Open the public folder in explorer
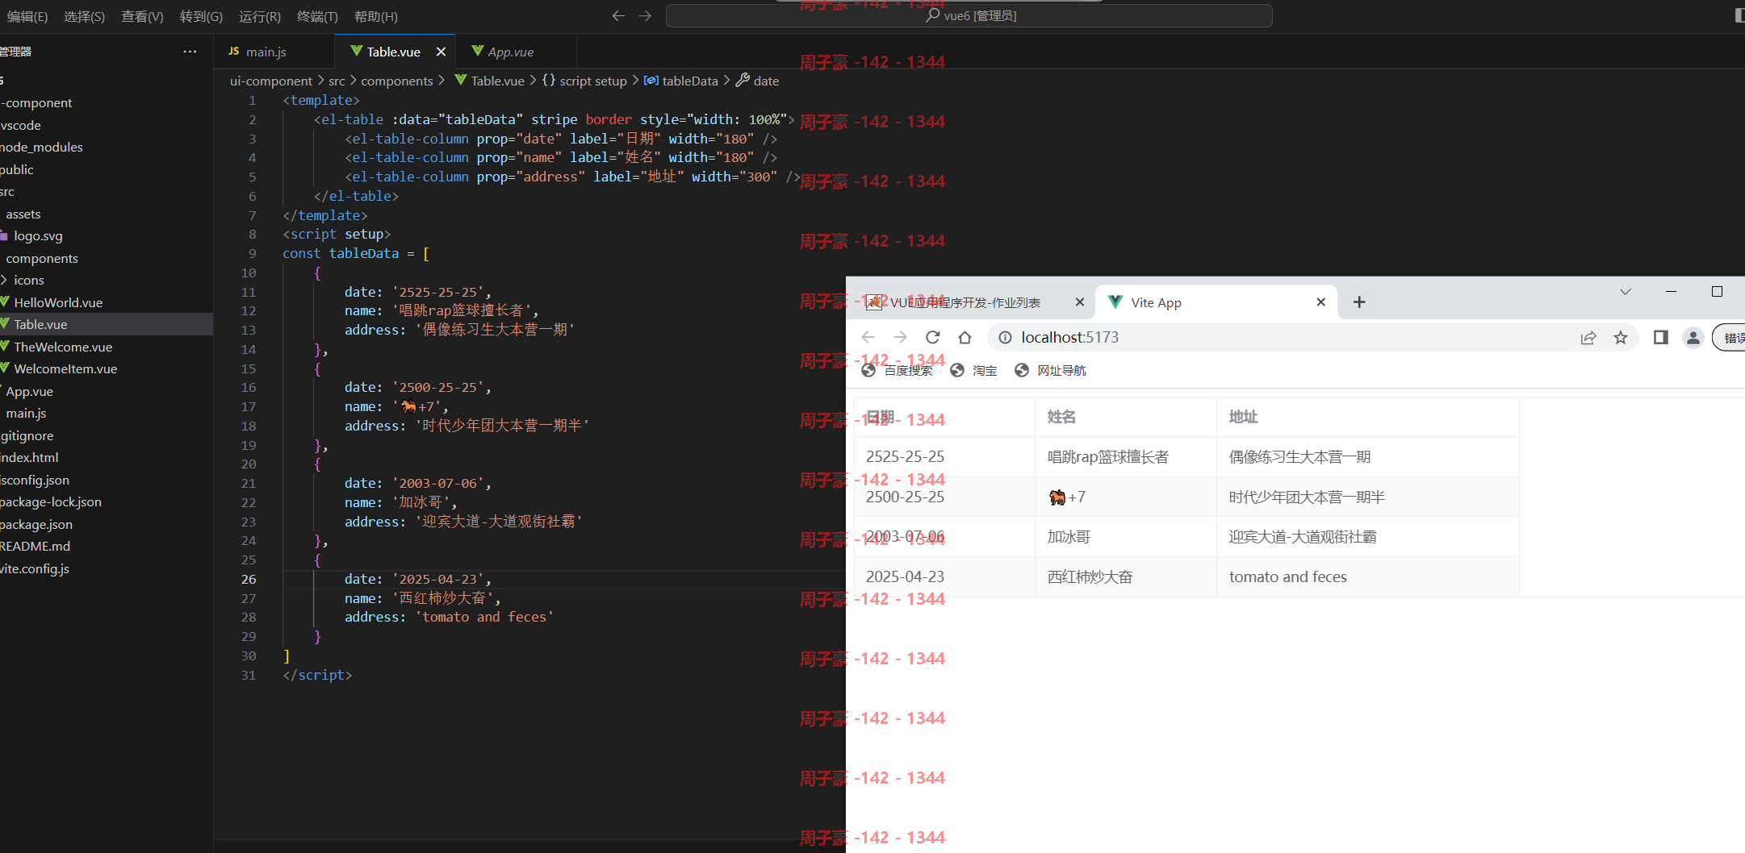Screen dimensions: 1745x853 tap(17, 170)
